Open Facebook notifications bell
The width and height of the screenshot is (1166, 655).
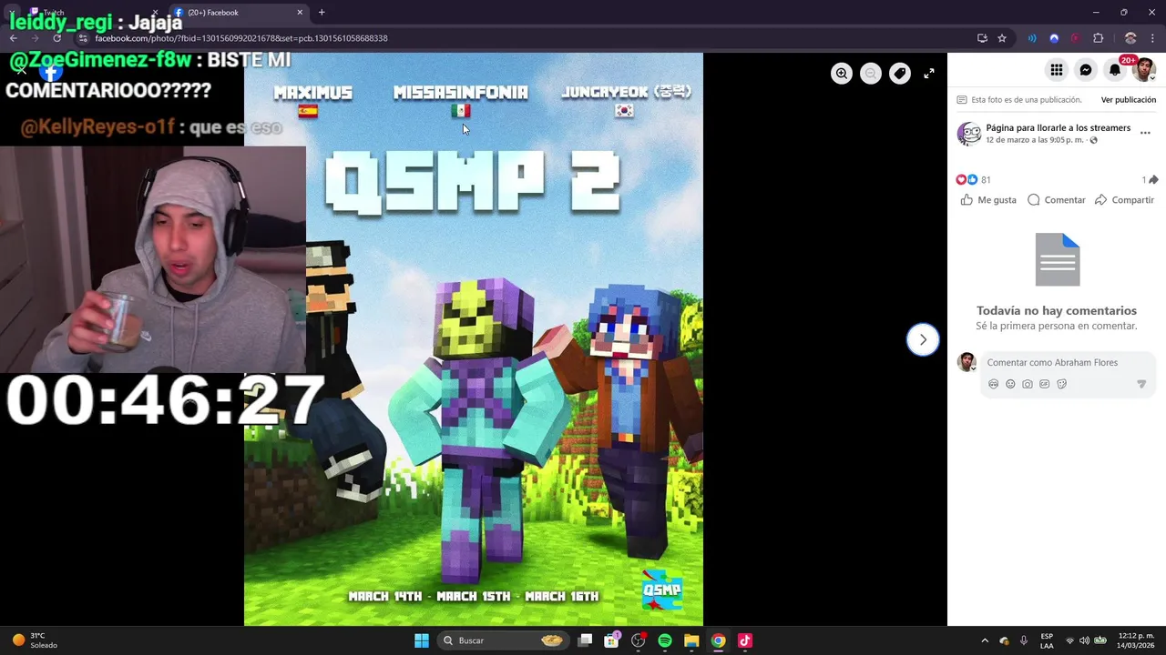(1115, 70)
